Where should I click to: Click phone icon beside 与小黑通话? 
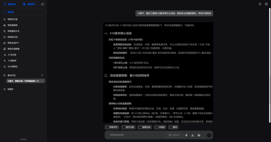pyautogui.click(x=5, y=66)
